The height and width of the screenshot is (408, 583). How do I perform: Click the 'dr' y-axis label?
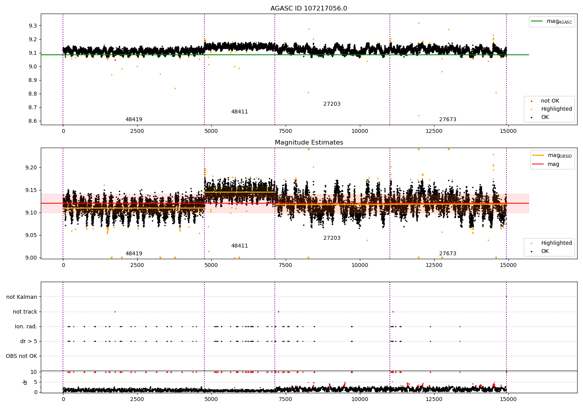click(25, 382)
